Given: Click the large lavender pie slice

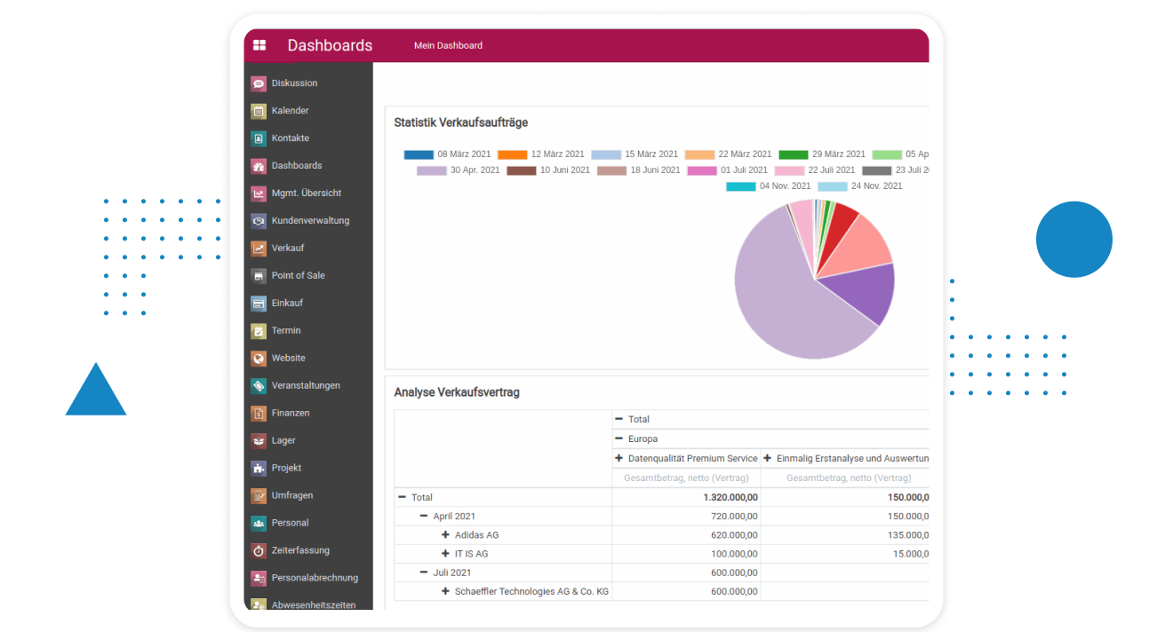Looking at the screenshot, I should [782, 293].
